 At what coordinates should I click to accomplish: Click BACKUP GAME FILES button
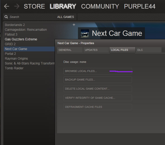click(x=98, y=80)
